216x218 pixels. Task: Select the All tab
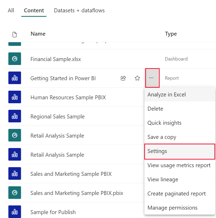tap(11, 10)
